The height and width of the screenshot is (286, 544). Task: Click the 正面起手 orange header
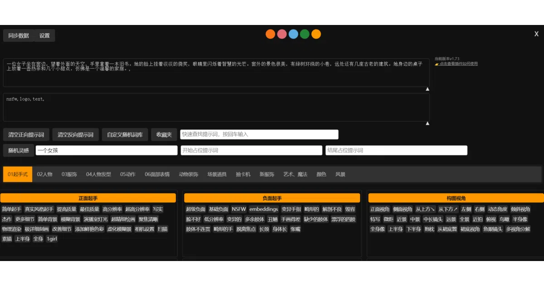(x=88, y=198)
